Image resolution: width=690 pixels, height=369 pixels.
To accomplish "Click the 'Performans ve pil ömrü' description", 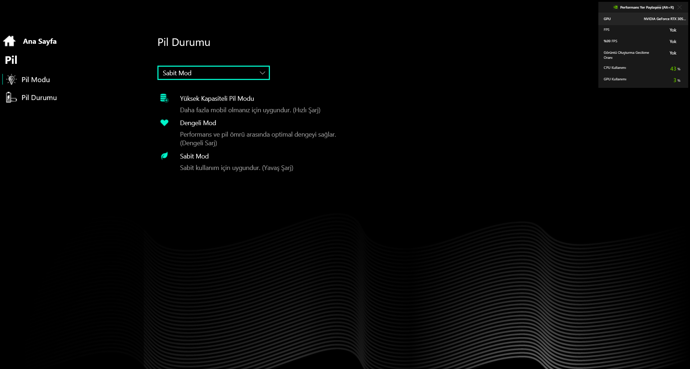I will 258,139.
